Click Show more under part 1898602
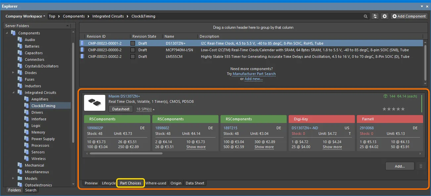This screenshot has width=431, height=196. (196, 147)
